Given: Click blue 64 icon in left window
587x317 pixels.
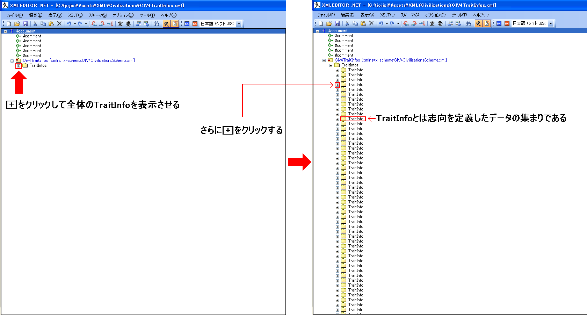Looking at the screenshot, I should tap(187, 24).
